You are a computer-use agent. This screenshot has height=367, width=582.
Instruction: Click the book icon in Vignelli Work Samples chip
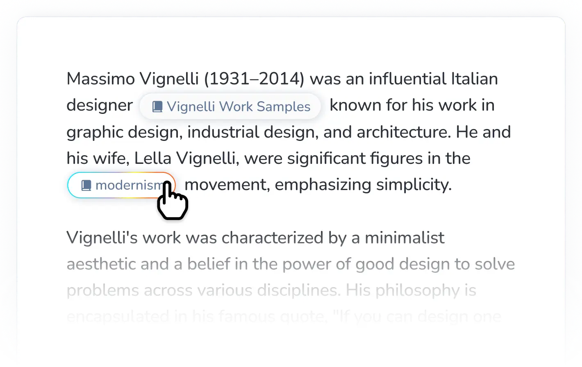(157, 107)
